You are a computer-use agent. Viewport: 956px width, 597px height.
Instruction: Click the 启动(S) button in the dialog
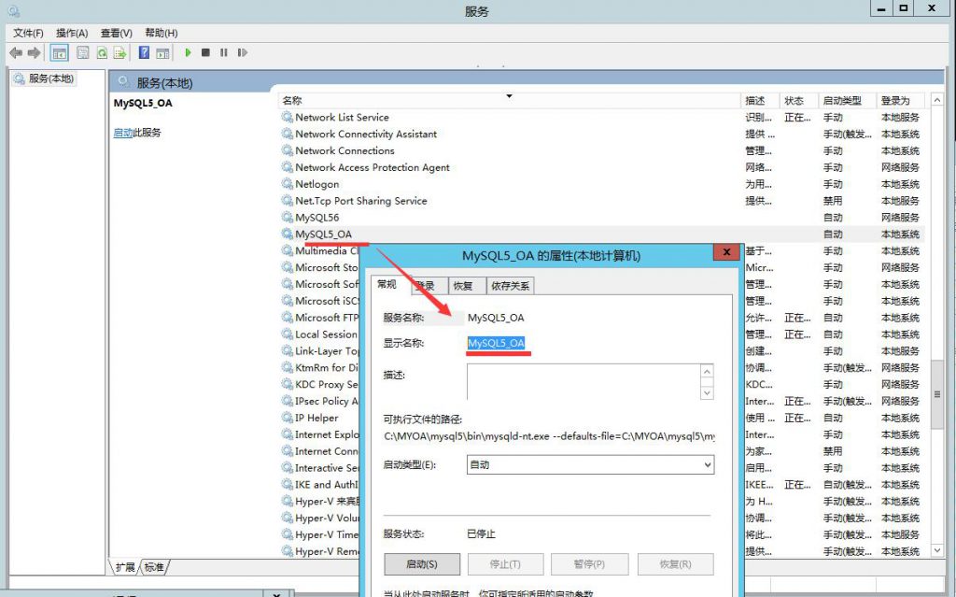click(422, 564)
